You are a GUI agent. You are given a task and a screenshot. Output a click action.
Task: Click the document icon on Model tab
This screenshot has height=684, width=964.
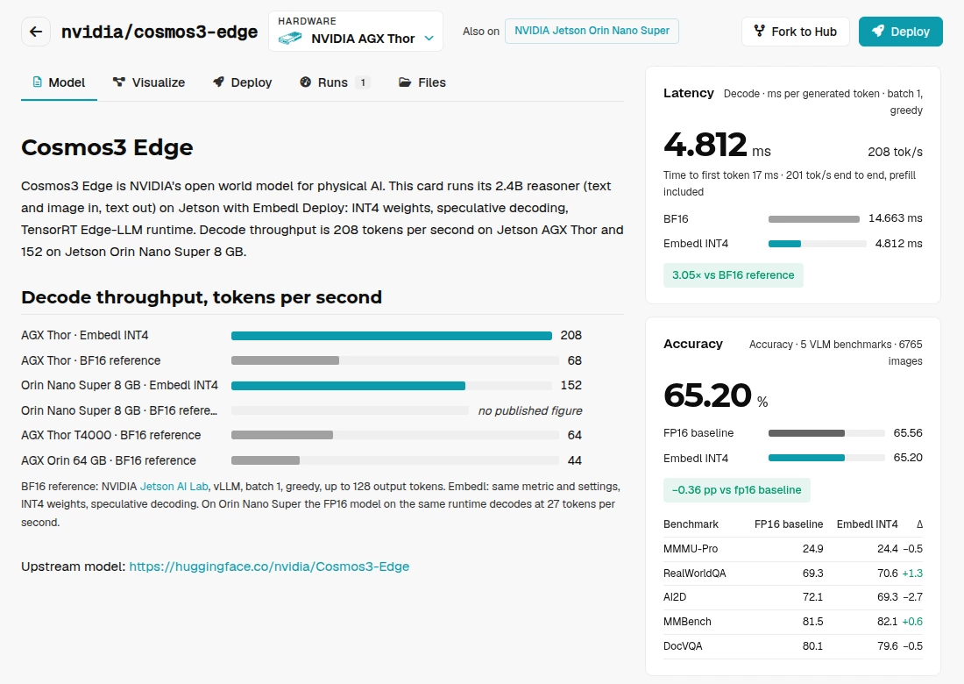pyautogui.click(x=38, y=82)
